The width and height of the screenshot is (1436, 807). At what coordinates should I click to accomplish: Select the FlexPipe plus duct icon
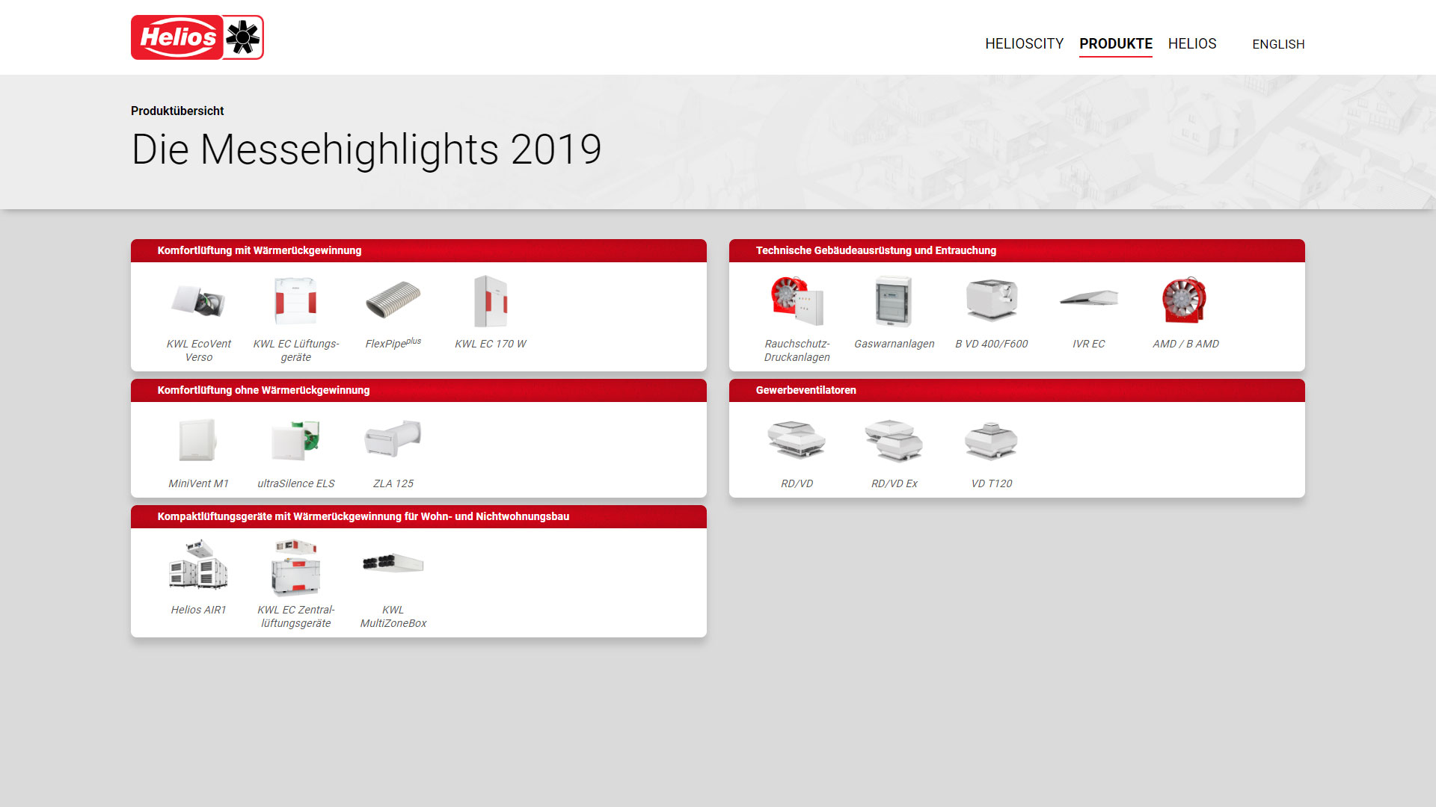tap(393, 301)
